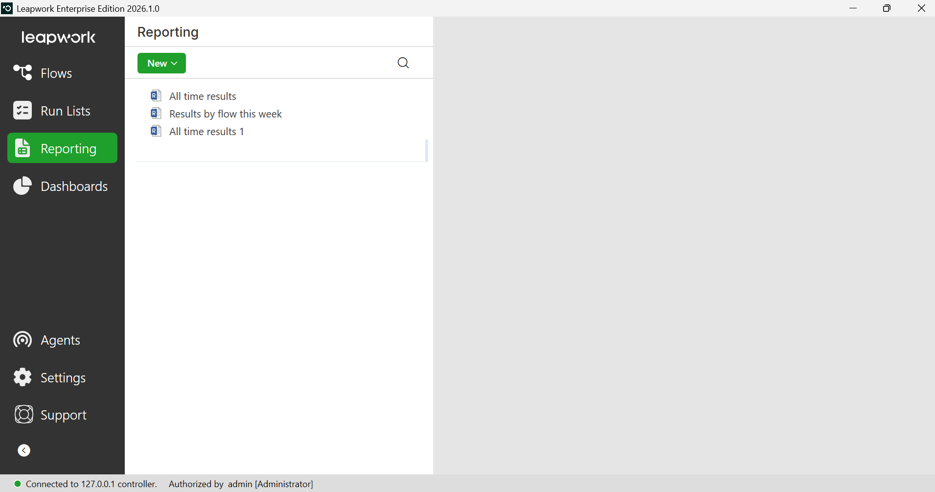Image resolution: width=935 pixels, height=492 pixels.
Task: Click the Run Lists menu label
Action: (66, 111)
